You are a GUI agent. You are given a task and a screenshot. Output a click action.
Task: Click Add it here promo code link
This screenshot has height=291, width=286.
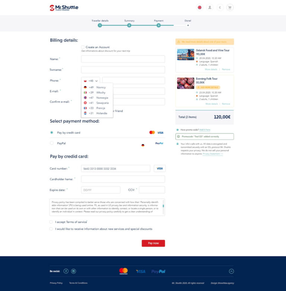point(205,130)
